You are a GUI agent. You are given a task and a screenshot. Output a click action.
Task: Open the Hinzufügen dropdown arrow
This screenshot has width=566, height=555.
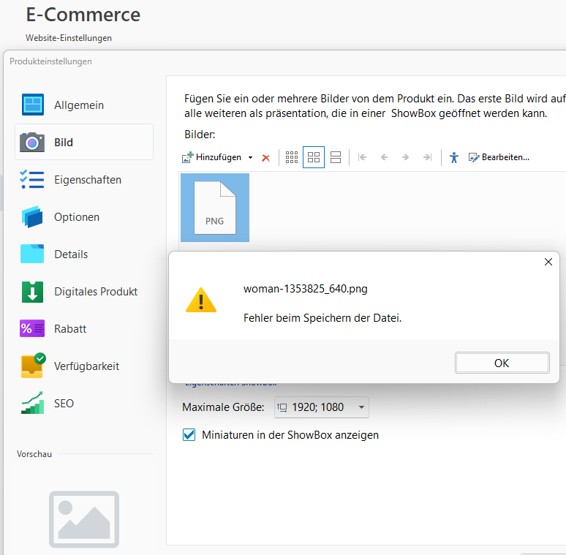(250, 158)
